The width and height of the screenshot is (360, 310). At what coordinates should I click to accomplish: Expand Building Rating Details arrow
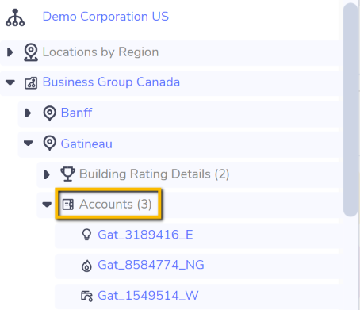pos(47,174)
